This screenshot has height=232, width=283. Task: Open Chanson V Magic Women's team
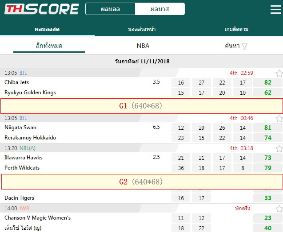pos(37,218)
